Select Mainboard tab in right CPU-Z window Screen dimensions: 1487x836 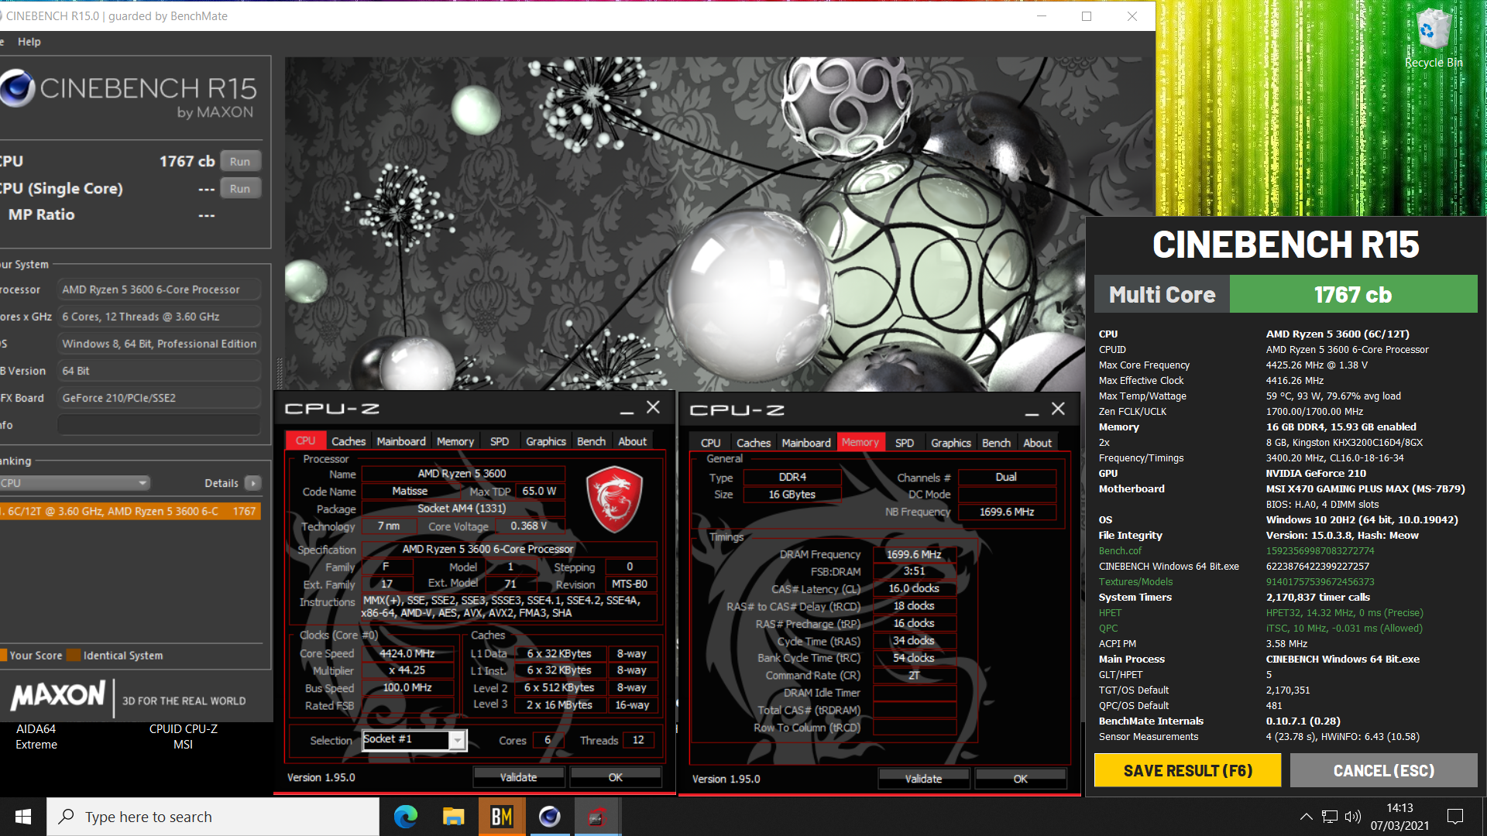pyautogui.click(x=806, y=443)
